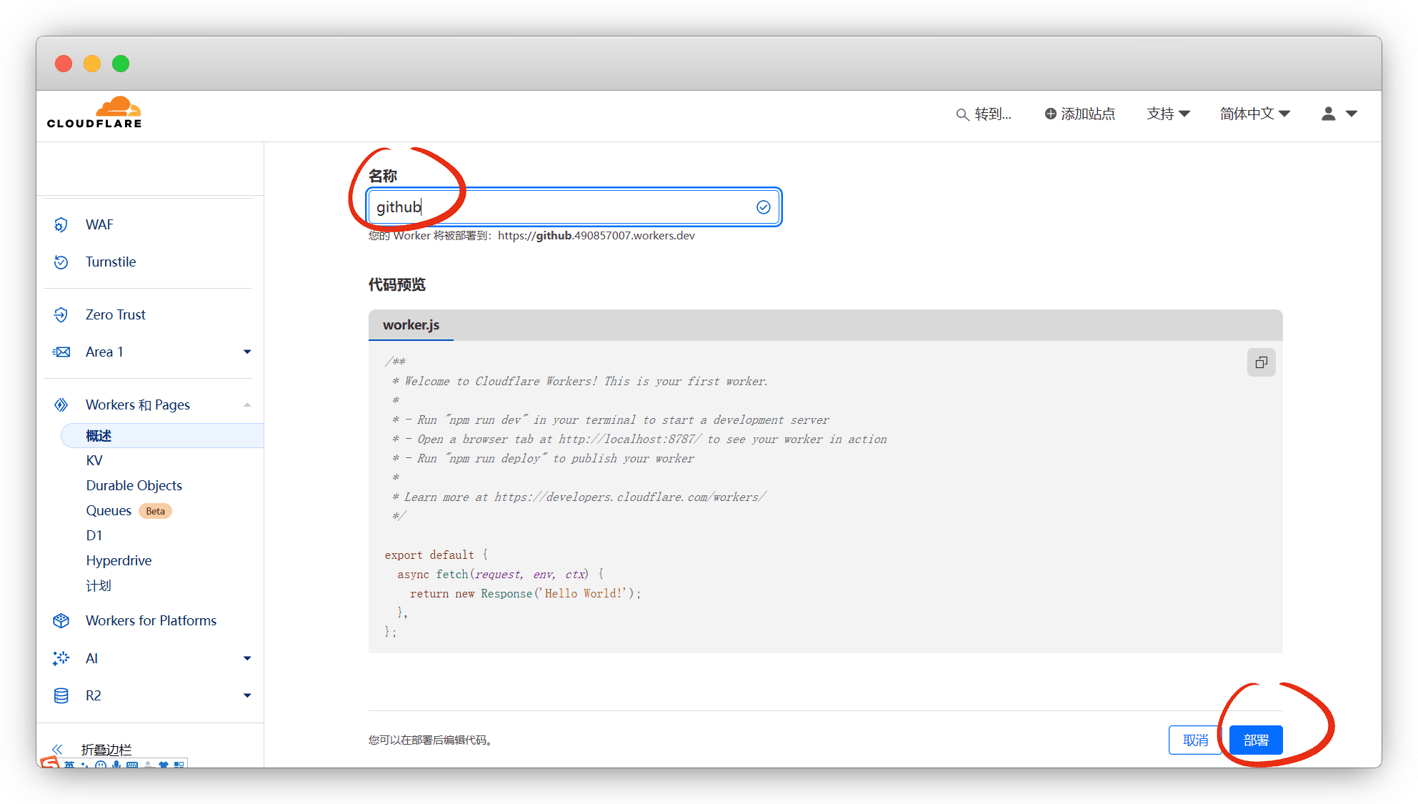1418x804 pixels.
Task: Click the AI sparkle icon
Action: [61, 658]
